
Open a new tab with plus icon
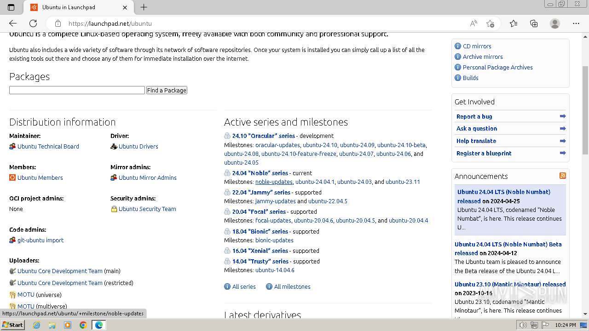coord(144,7)
